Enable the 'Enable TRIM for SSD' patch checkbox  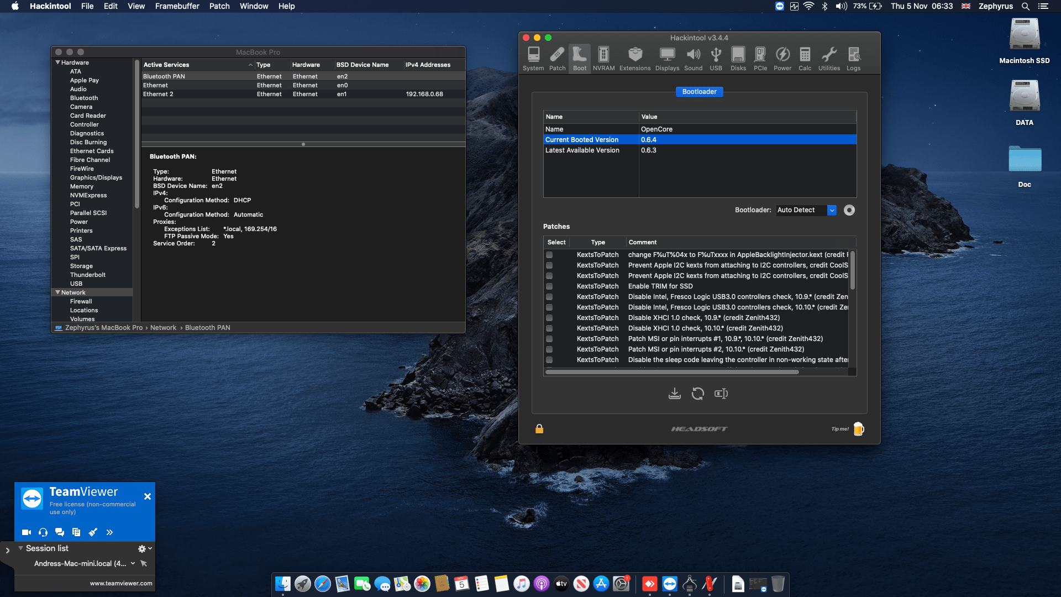pyautogui.click(x=549, y=286)
